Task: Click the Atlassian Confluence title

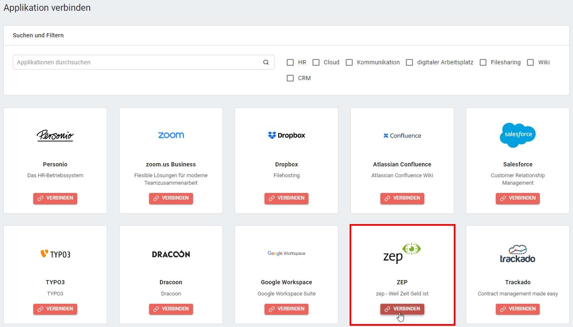Action: [402, 164]
